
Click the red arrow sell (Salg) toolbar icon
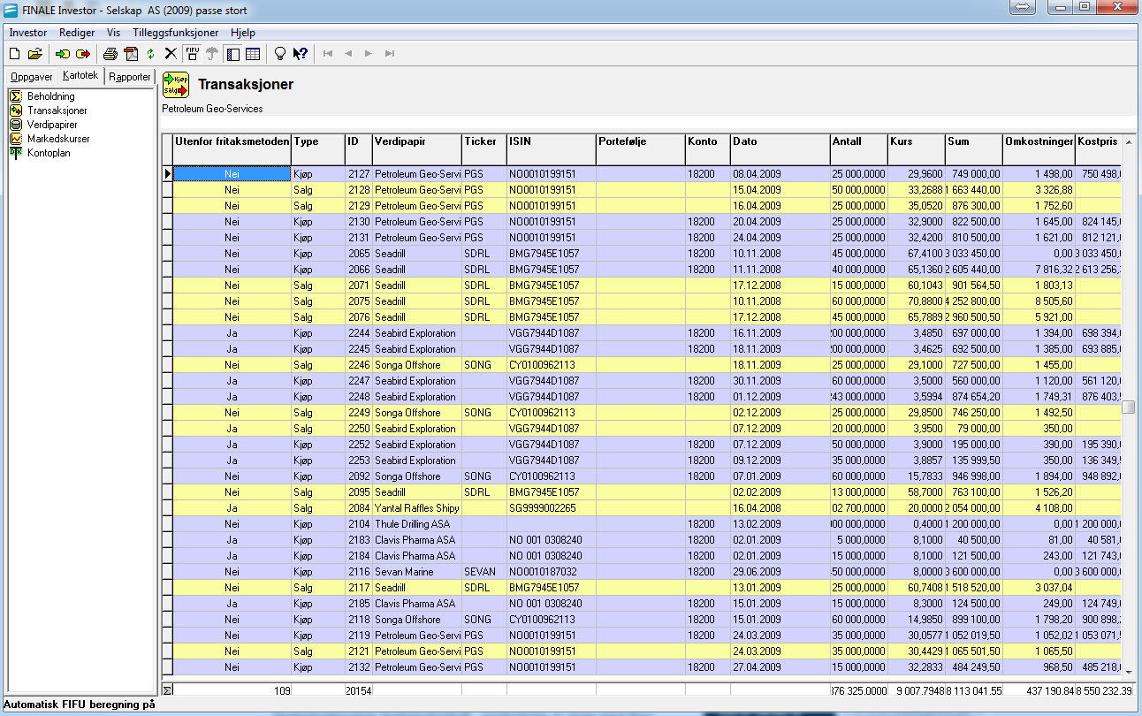point(83,54)
